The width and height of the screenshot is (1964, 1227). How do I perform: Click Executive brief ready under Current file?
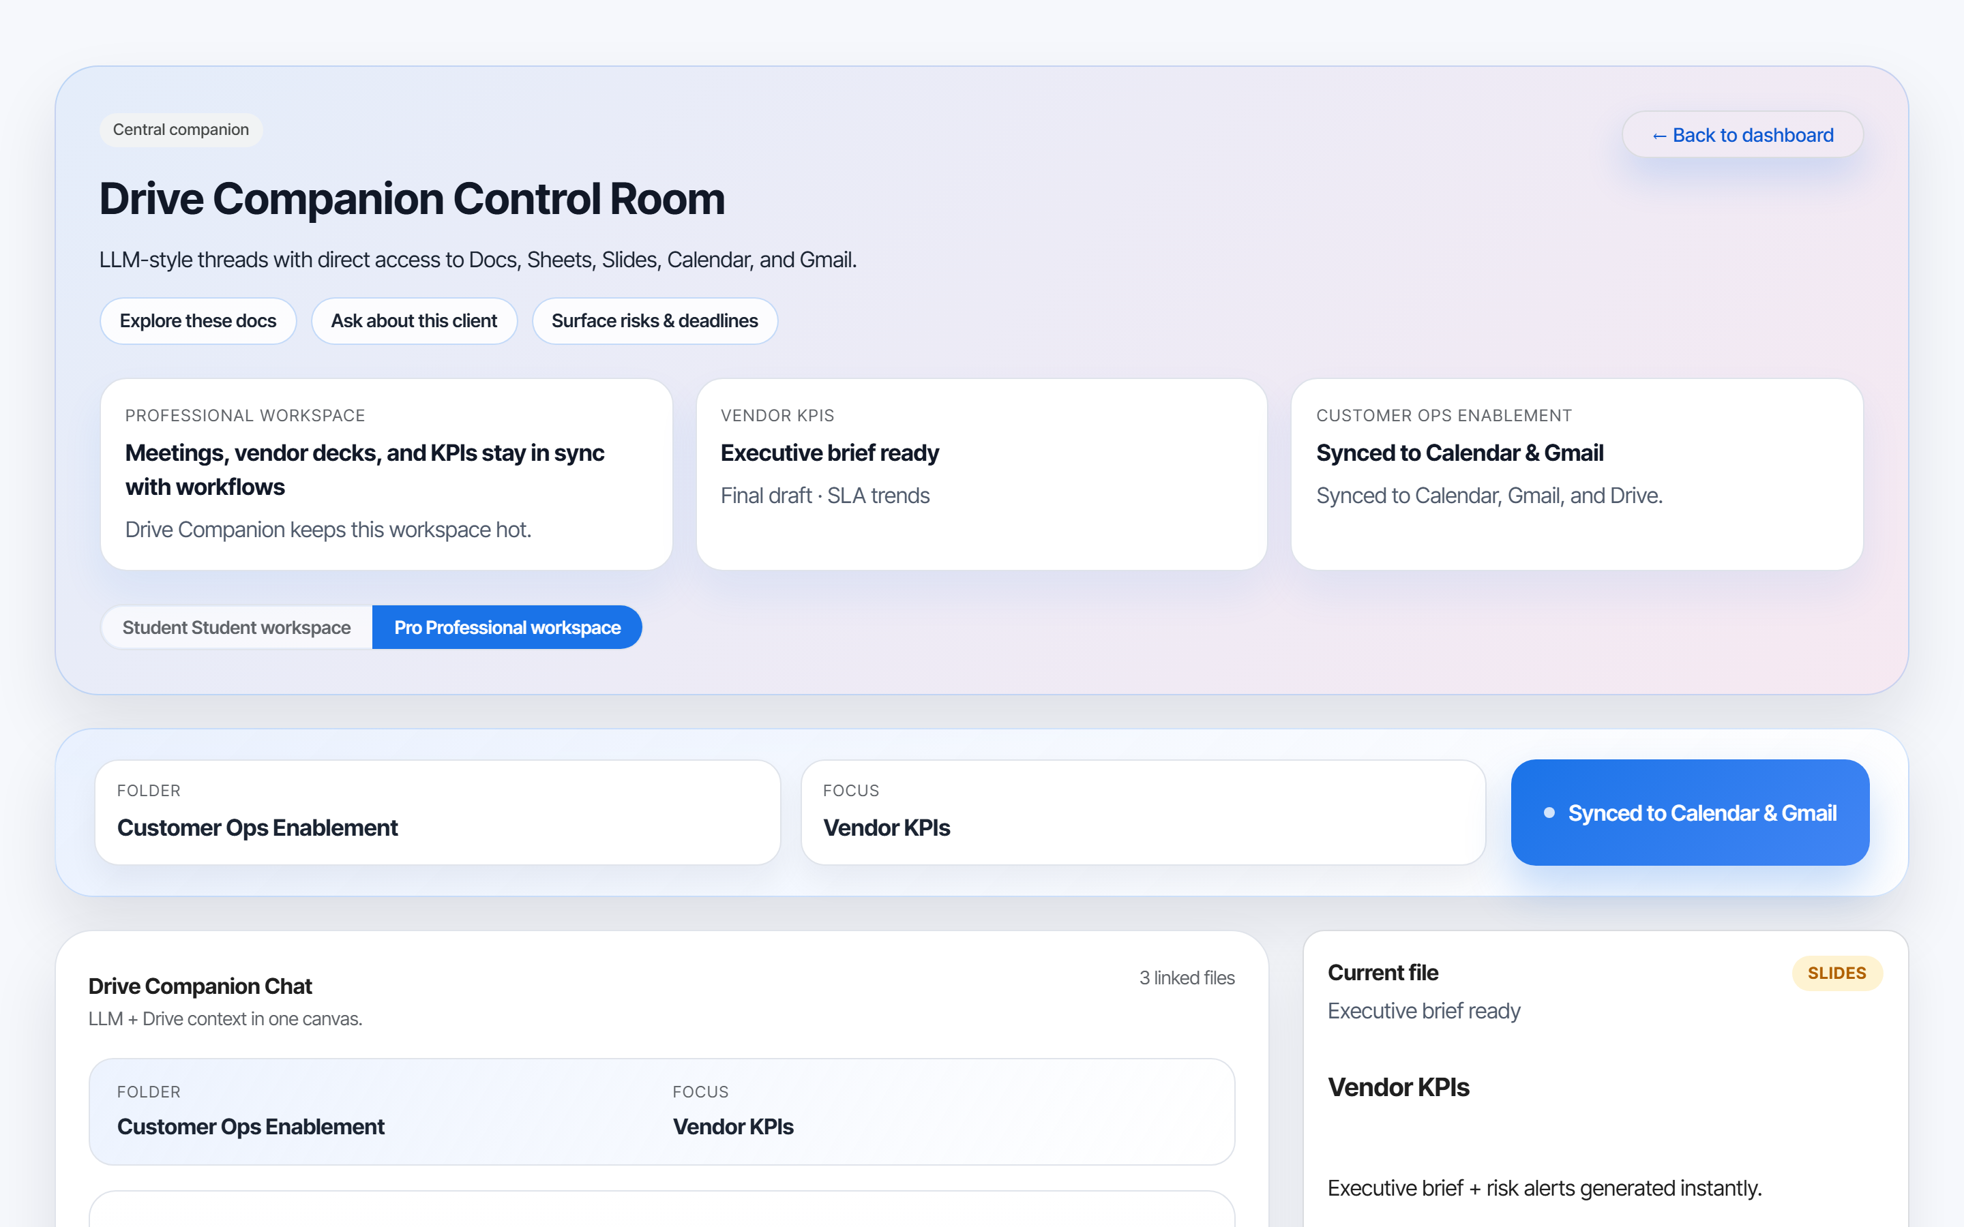click(x=1423, y=1011)
